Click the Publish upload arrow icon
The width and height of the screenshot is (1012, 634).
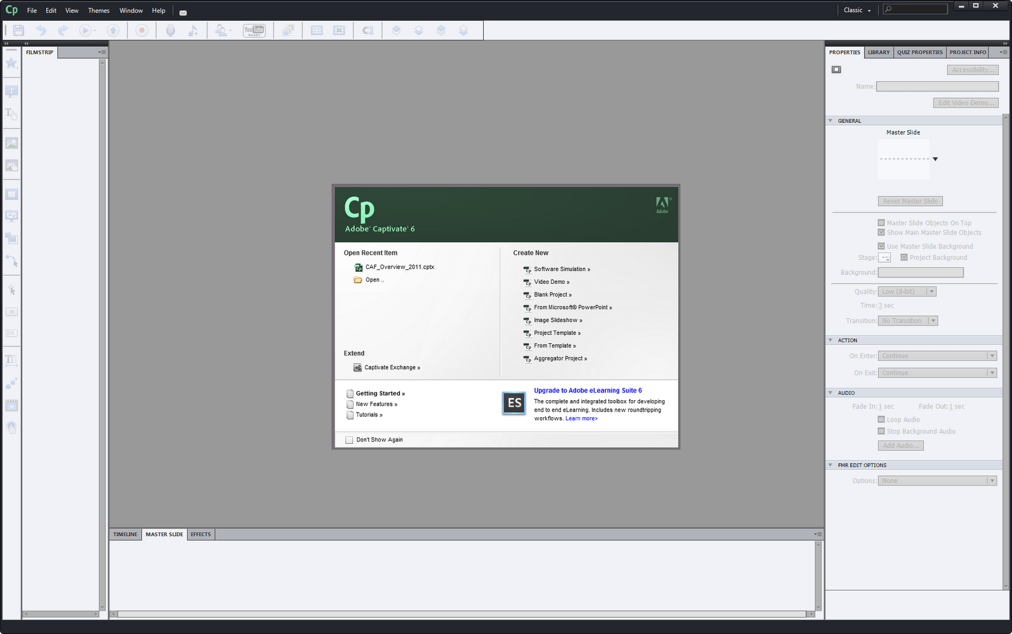click(x=113, y=30)
